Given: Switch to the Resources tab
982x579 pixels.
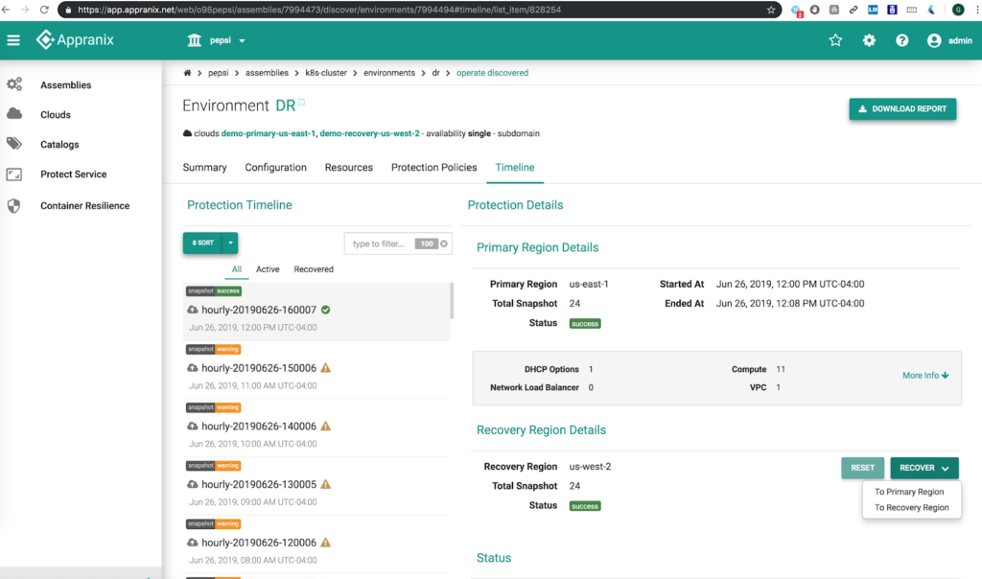Looking at the screenshot, I should point(349,168).
